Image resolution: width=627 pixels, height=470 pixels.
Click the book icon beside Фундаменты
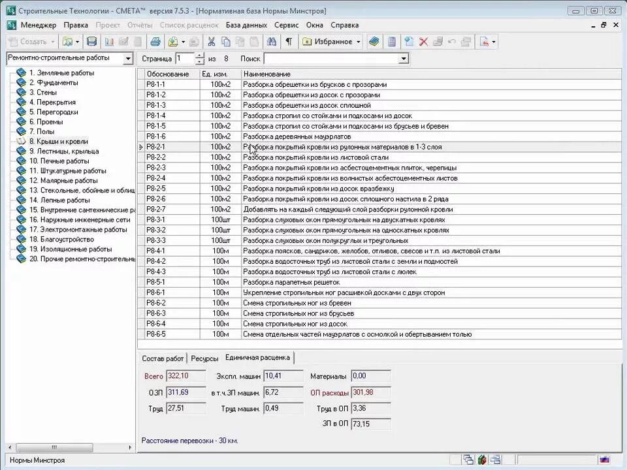[21, 83]
